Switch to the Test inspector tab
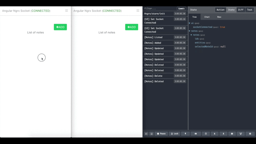The height and width of the screenshot is (144, 256). (249, 10)
